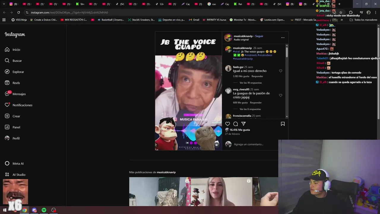Open VDO.Ninja bookmark
This screenshot has width=380, height=214.
point(19,20)
